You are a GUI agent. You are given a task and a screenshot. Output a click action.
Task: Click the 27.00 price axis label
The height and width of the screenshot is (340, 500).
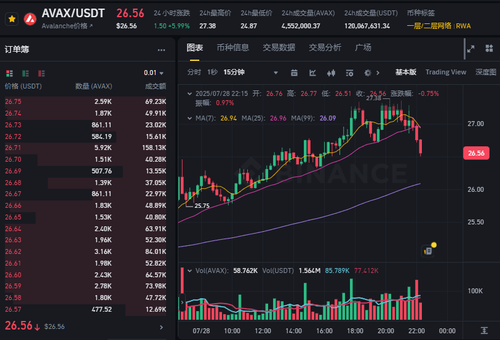[475, 124]
